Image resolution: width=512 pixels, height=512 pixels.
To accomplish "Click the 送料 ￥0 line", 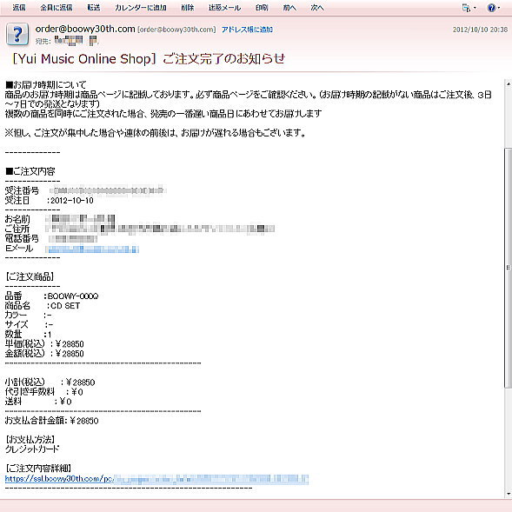I will [x=38, y=402].
